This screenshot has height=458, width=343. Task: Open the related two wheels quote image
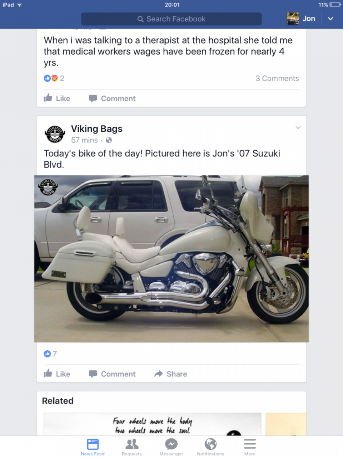pos(152,425)
